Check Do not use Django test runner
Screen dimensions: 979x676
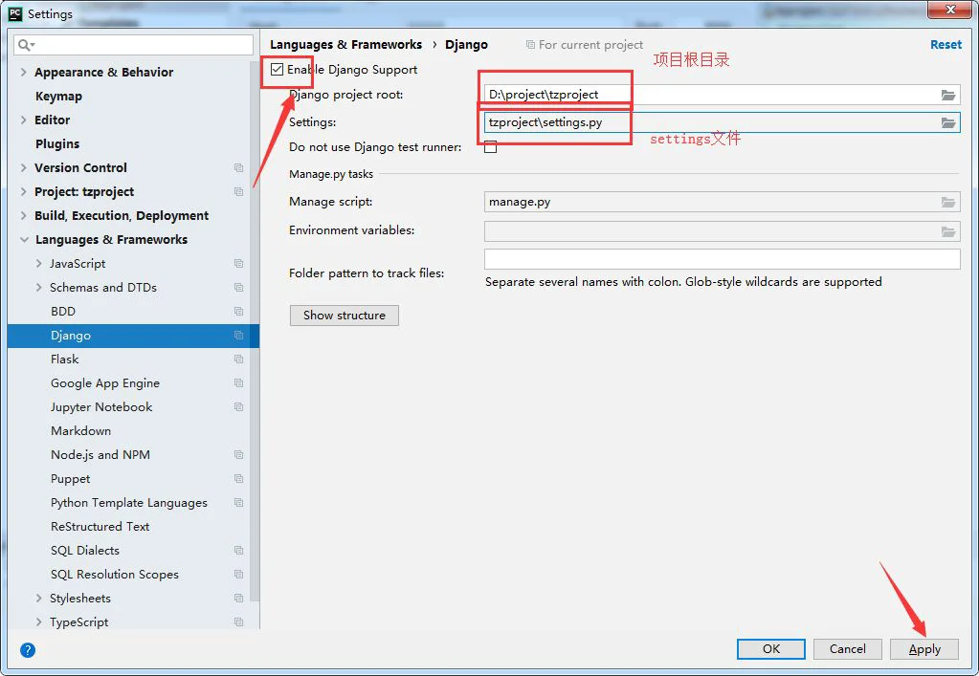coord(491,147)
